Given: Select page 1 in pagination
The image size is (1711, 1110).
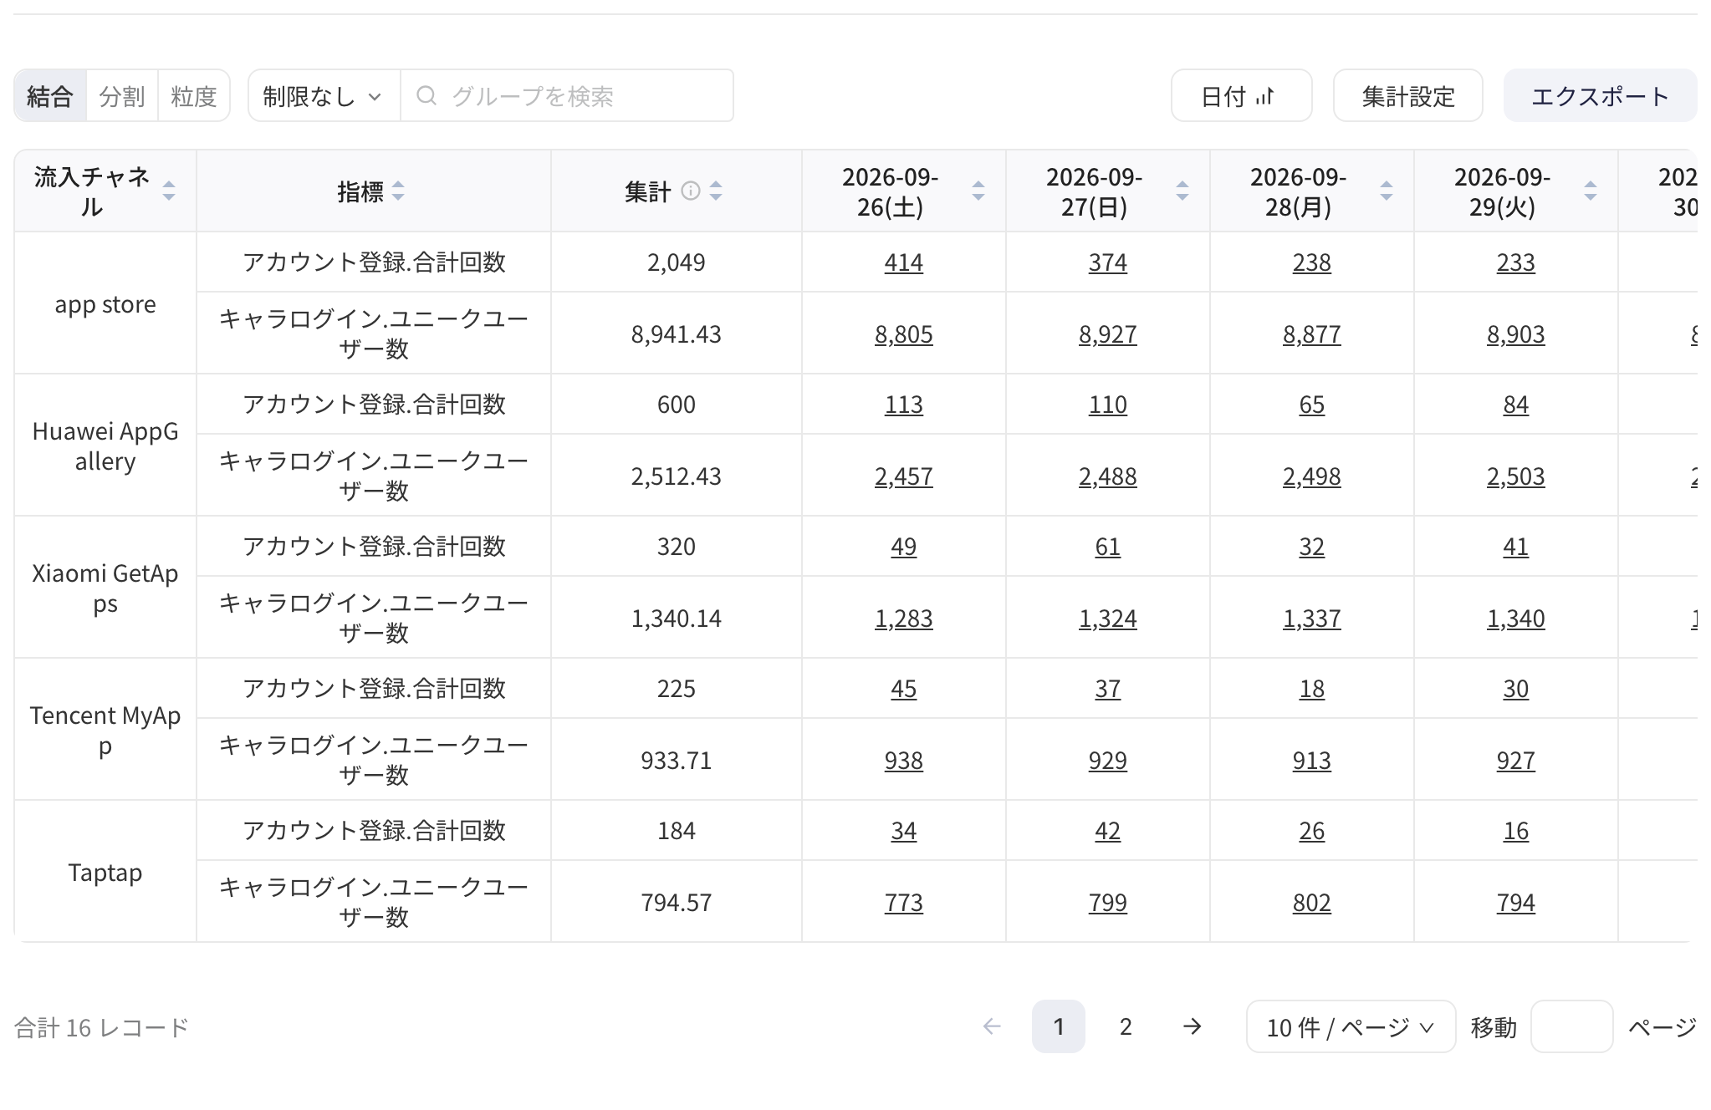Looking at the screenshot, I should click(x=1059, y=1026).
